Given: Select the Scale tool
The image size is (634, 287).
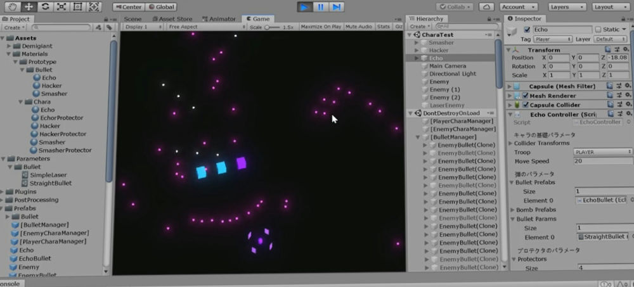Looking at the screenshot, I should click(61, 7).
